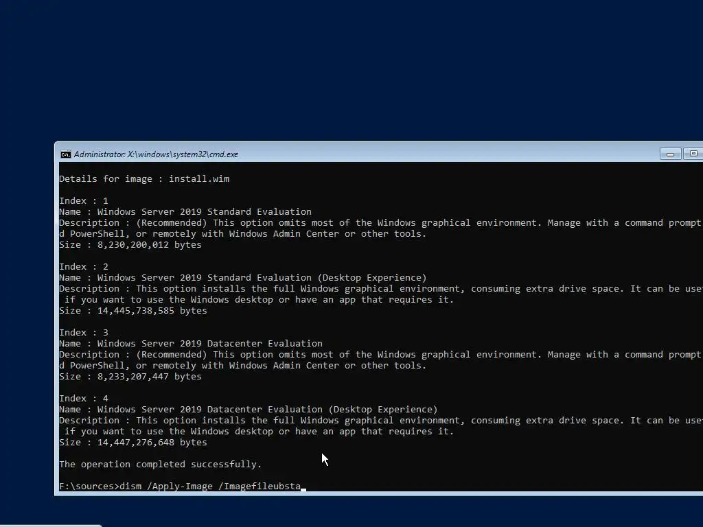Click the 'Index : 2' line
Image resolution: width=703 pixels, height=527 pixels.
pyautogui.click(x=84, y=267)
